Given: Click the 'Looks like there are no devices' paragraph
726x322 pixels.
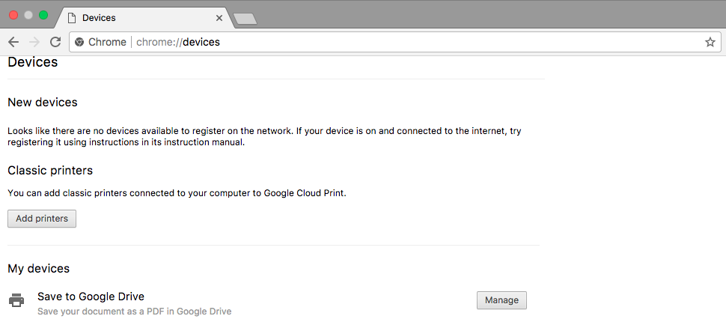Looking at the screenshot, I should (x=264, y=137).
